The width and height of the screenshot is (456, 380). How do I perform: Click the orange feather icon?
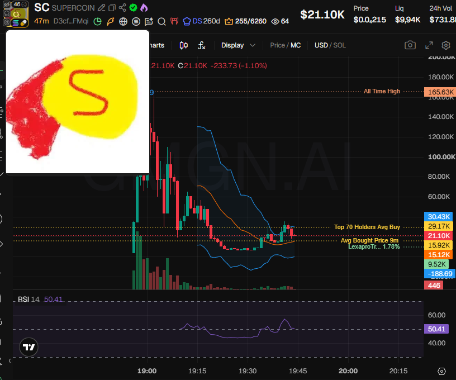(x=111, y=21)
